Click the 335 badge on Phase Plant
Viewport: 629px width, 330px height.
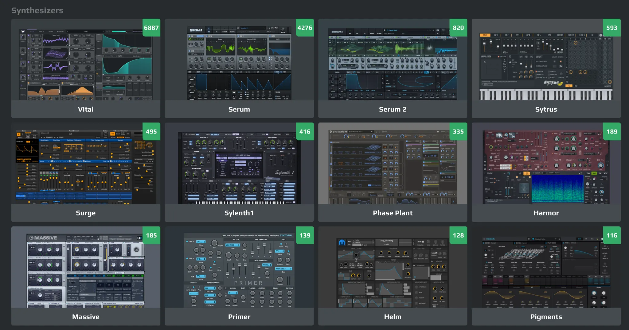458,131
